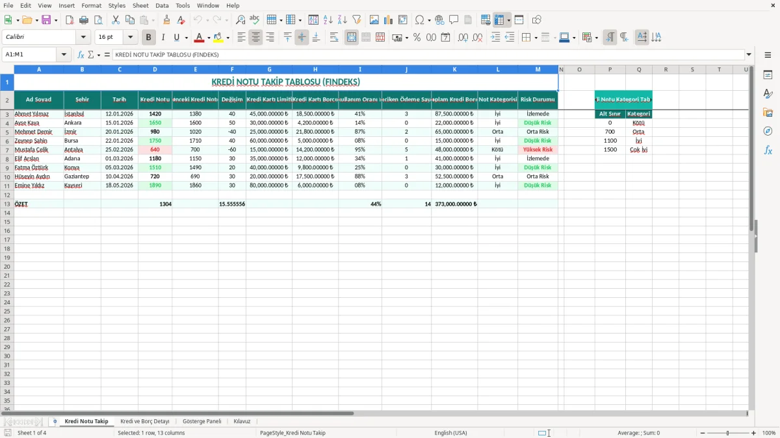The height and width of the screenshot is (438, 780).
Task: Switch to the Gösterge Paneli sheet tab
Action: (x=202, y=422)
